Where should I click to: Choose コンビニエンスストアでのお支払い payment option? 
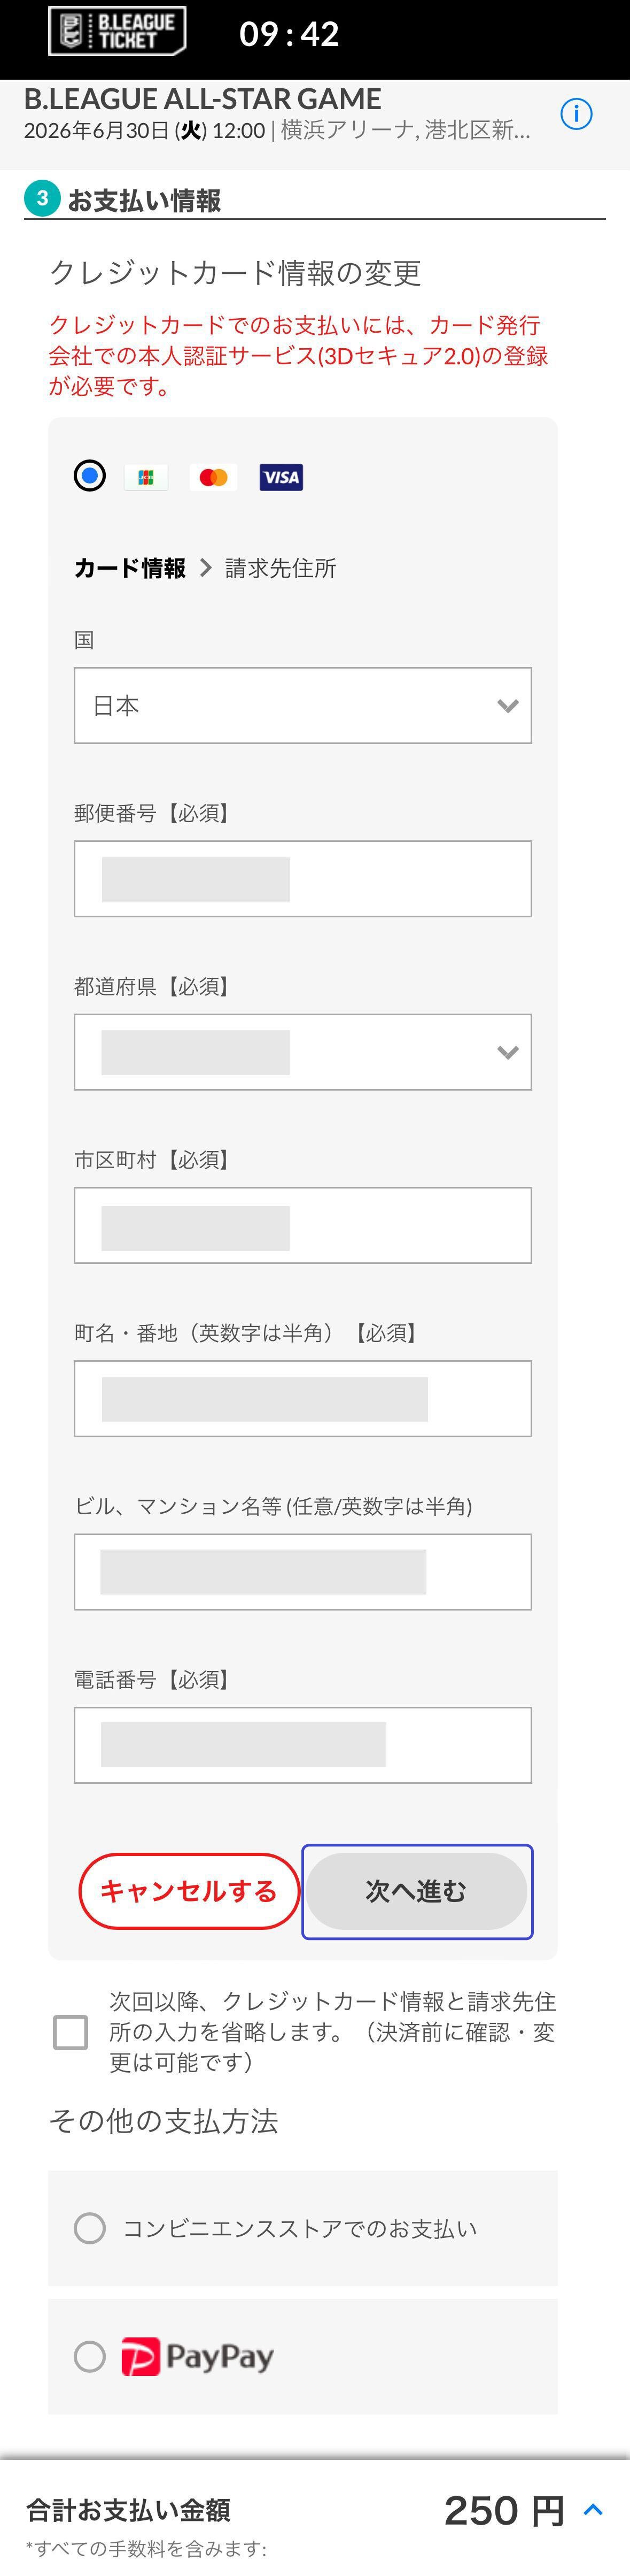click(x=91, y=2229)
